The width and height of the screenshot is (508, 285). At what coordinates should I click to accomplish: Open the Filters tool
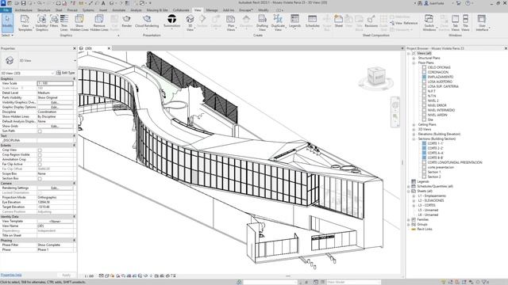[x=54, y=22]
